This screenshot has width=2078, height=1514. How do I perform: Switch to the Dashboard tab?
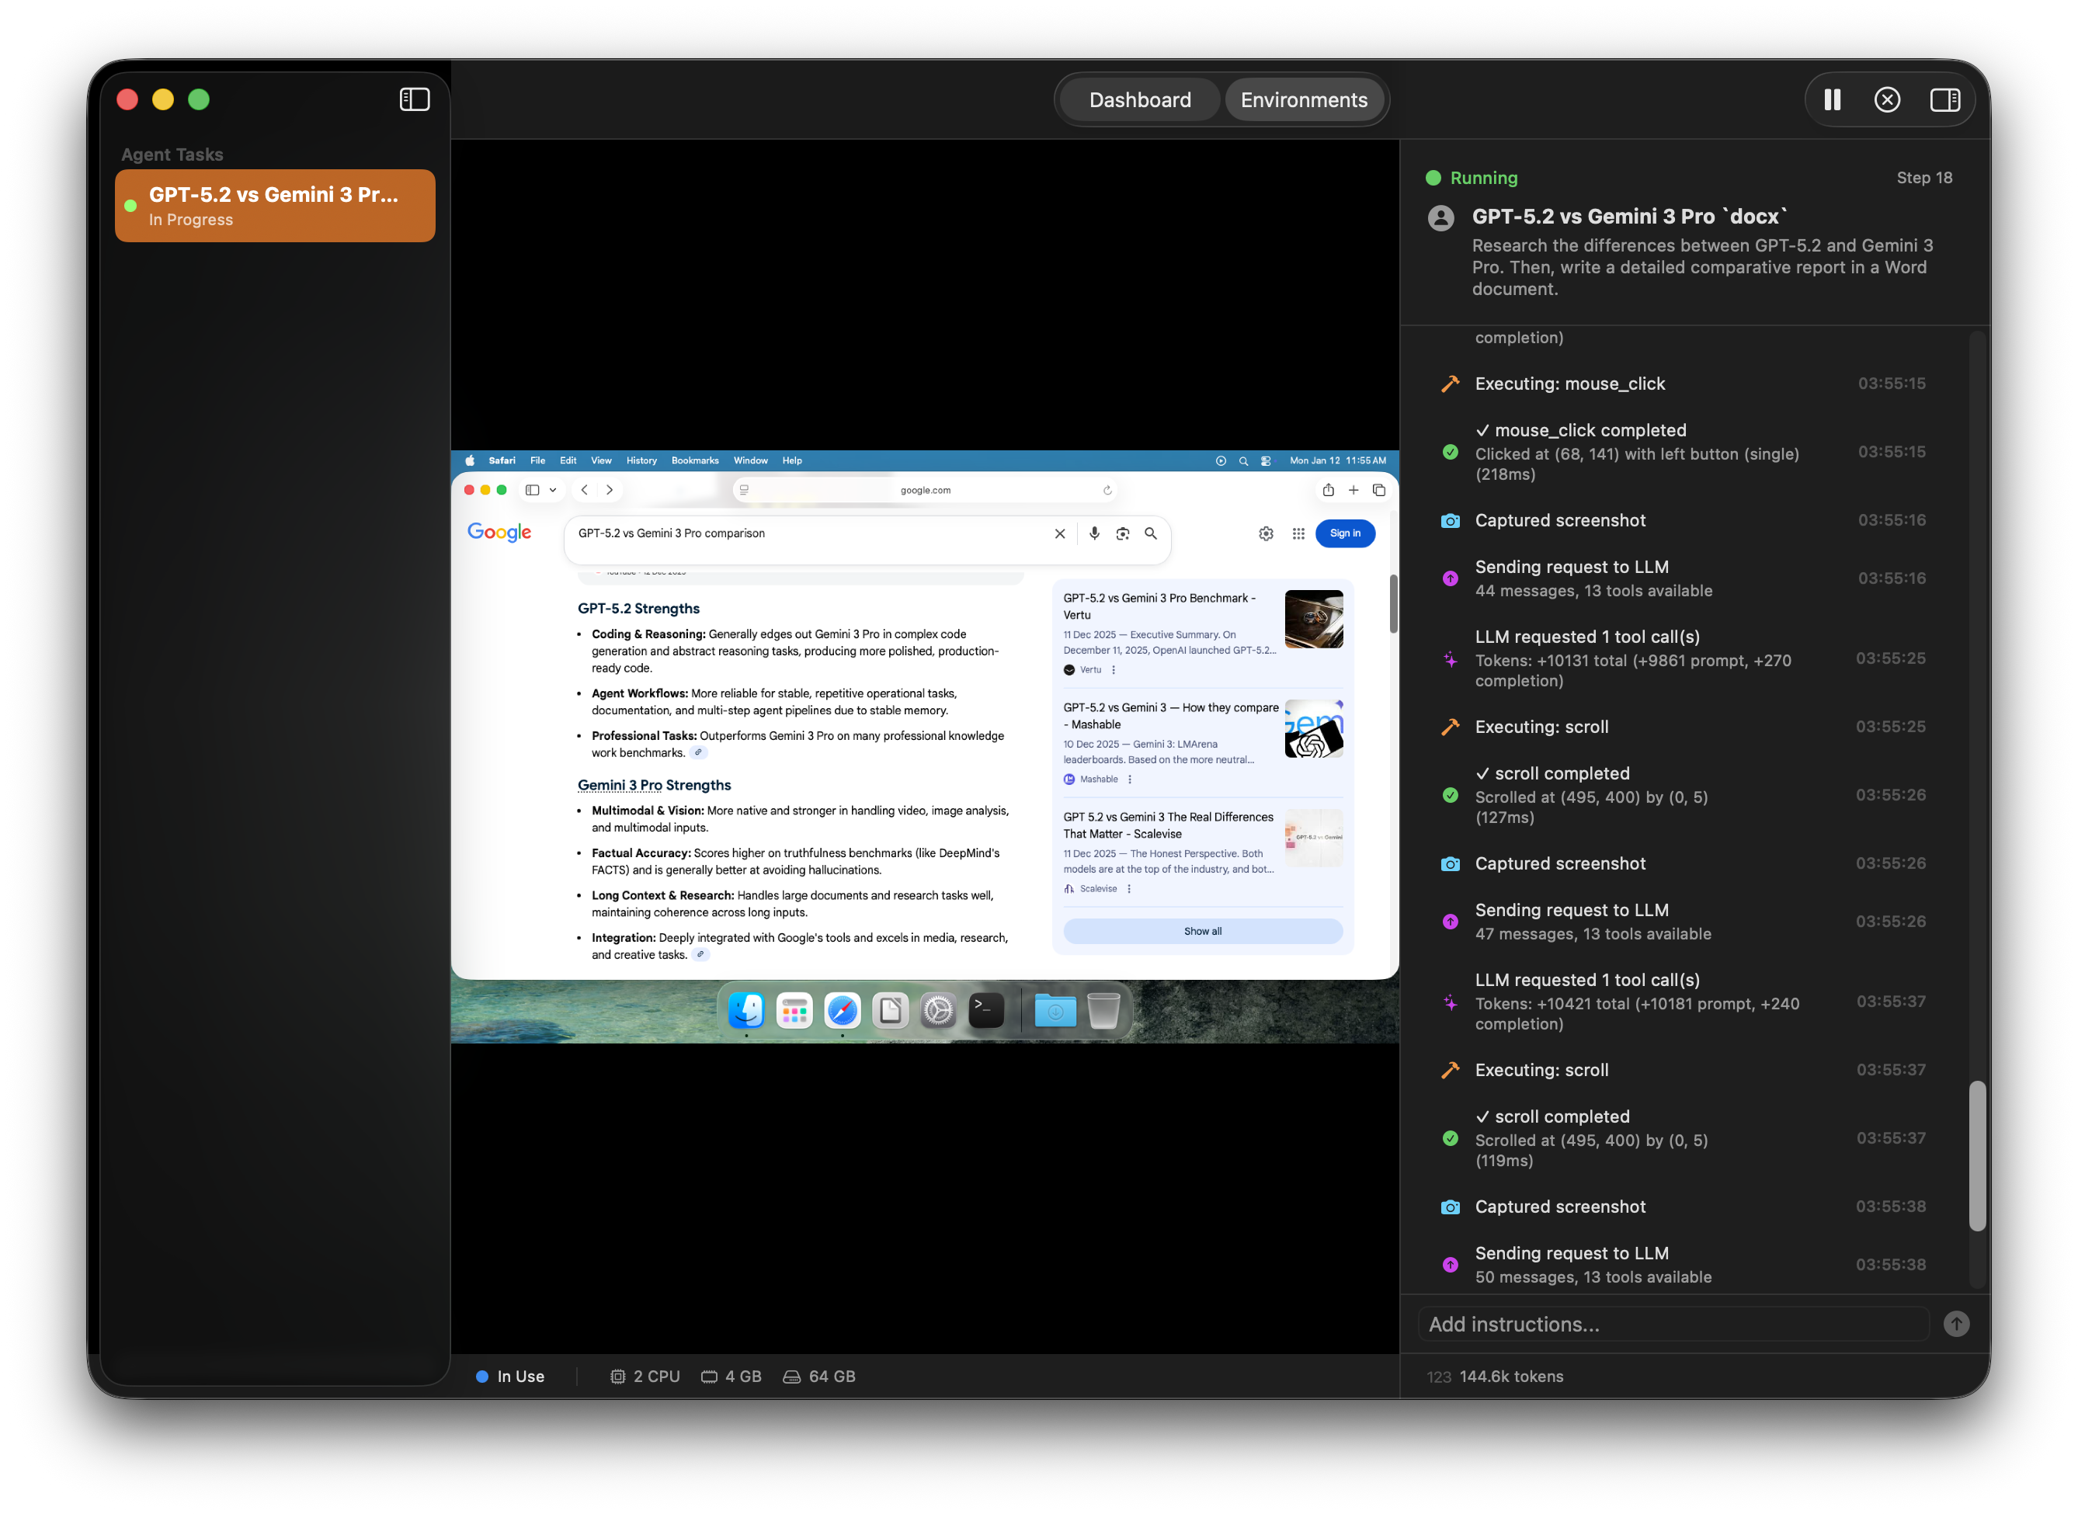(1139, 100)
